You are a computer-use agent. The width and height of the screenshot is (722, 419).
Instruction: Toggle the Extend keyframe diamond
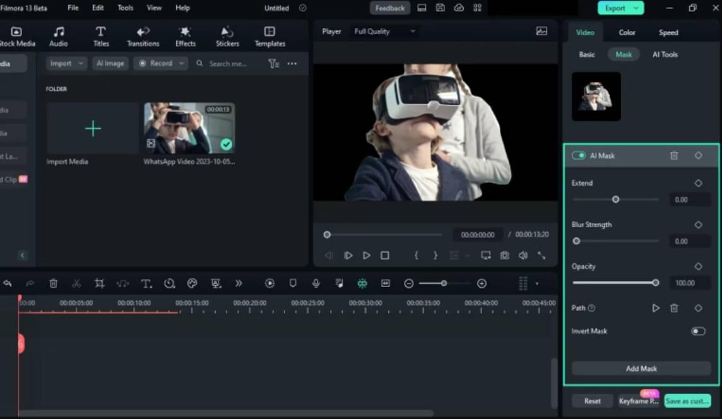click(698, 183)
